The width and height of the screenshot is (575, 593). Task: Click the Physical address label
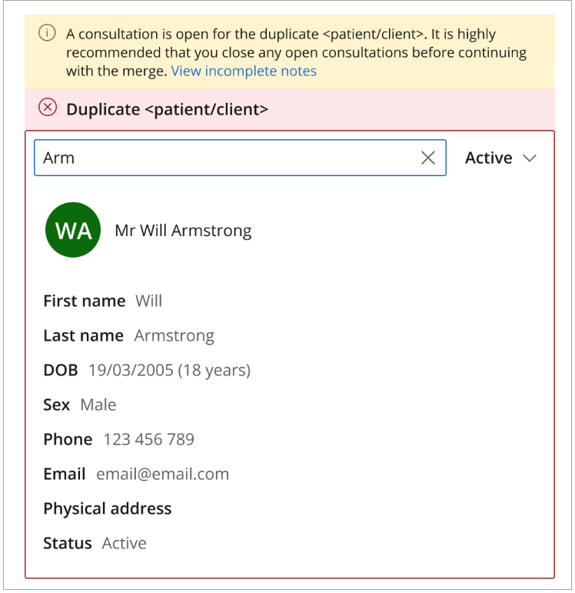[107, 508]
